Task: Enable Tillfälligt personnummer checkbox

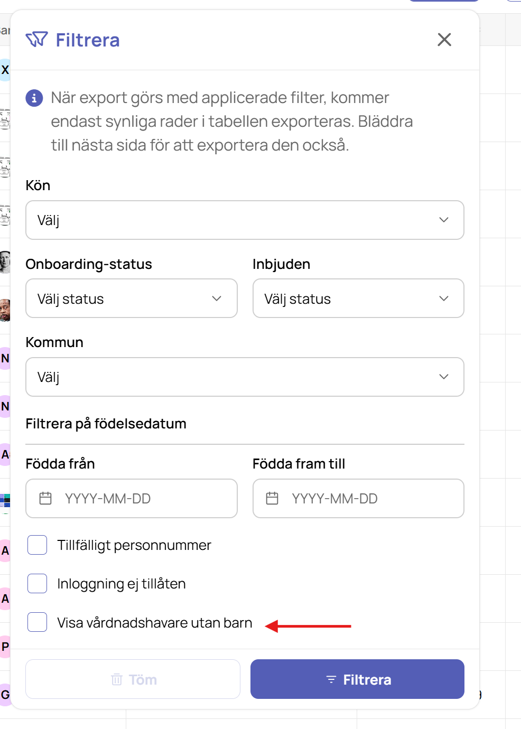Action: pyautogui.click(x=37, y=545)
